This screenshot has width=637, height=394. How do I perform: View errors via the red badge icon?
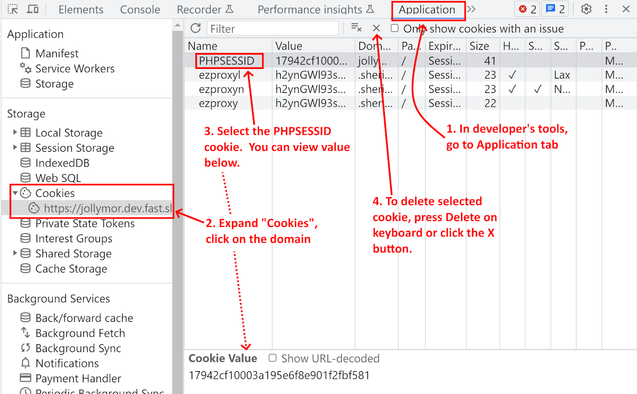pyautogui.click(x=527, y=9)
